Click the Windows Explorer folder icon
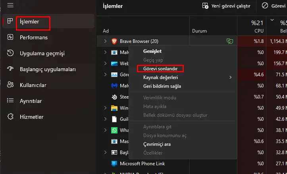287x174 pixels. [x=114, y=108]
